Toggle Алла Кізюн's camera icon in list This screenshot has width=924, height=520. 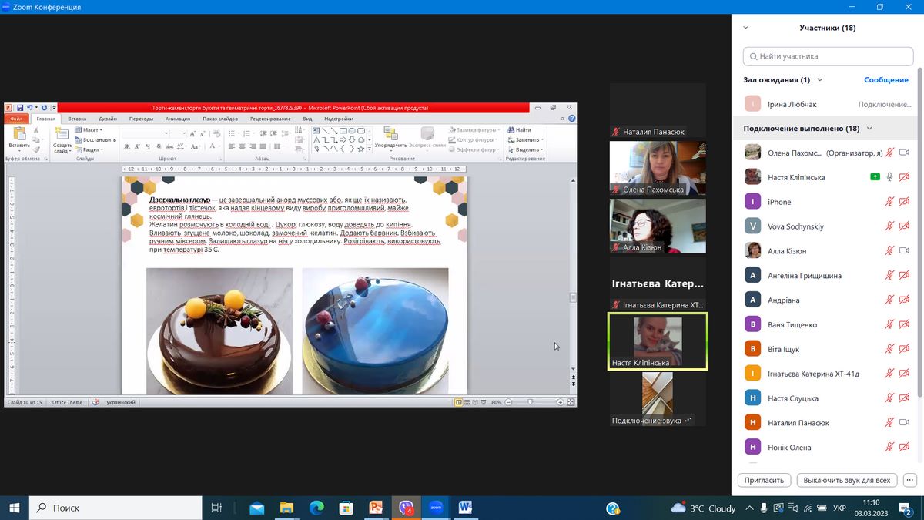[x=905, y=251]
